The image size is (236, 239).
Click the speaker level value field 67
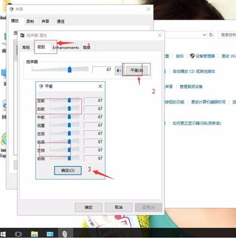(x=102, y=70)
